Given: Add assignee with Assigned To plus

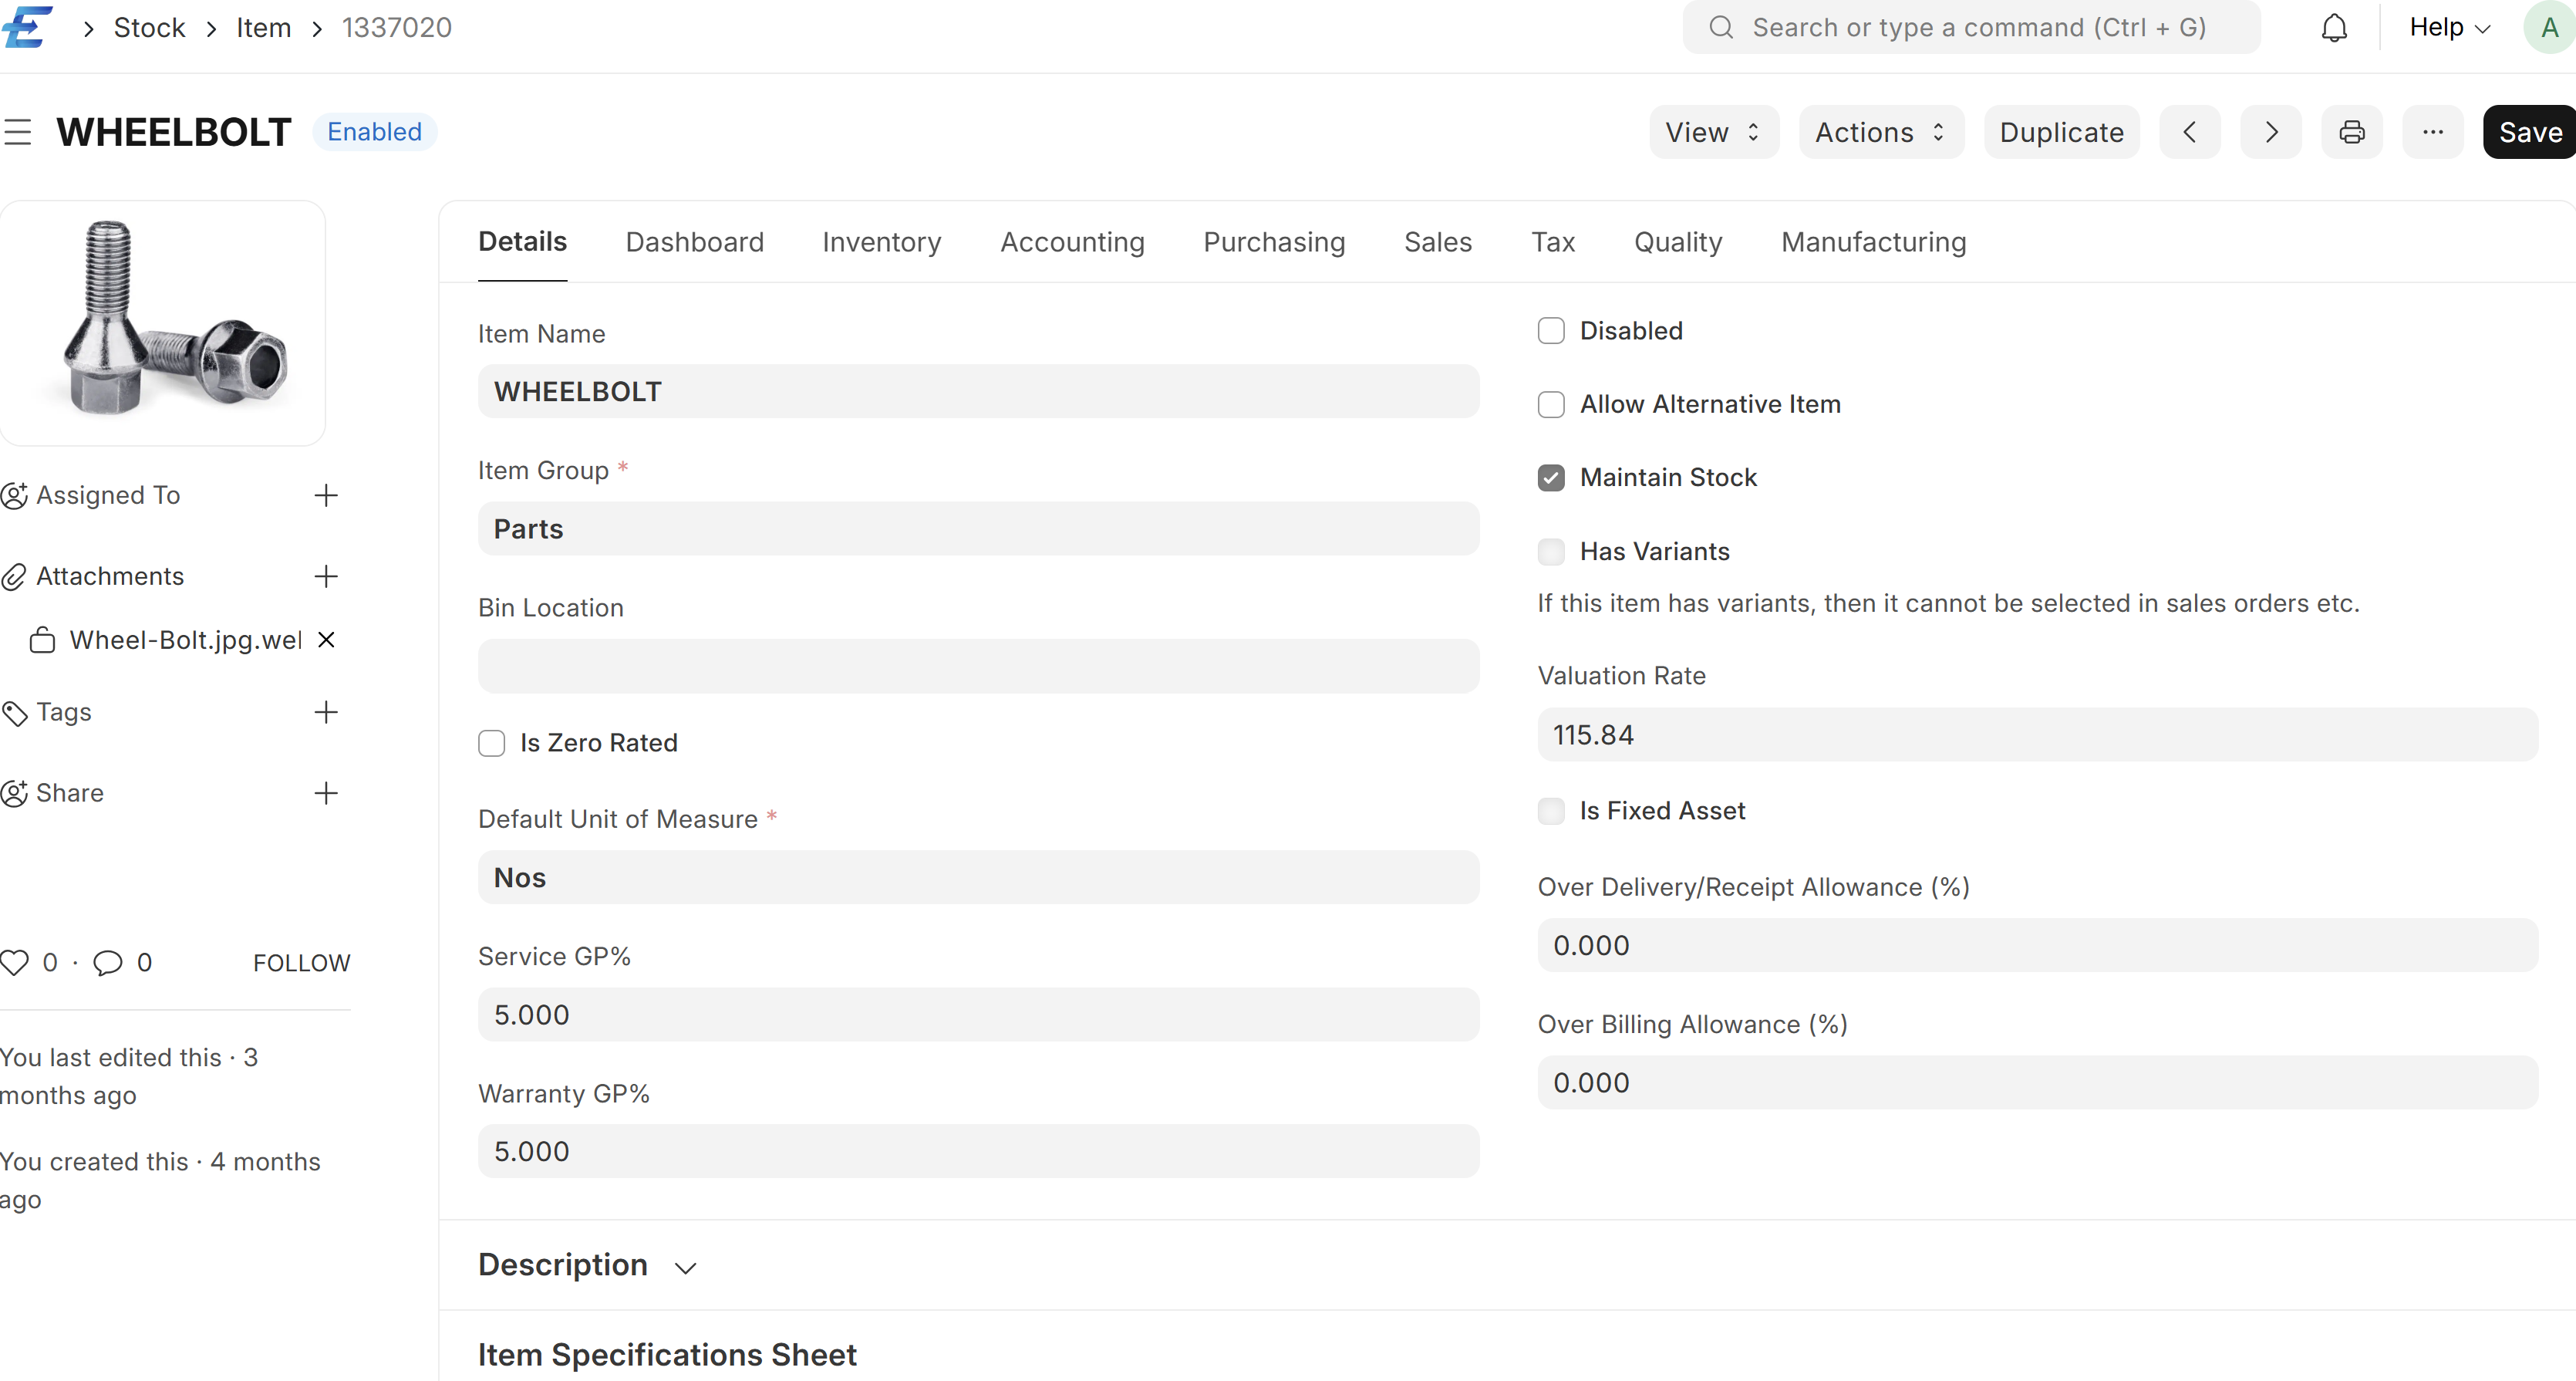Looking at the screenshot, I should tap(326, 495).
